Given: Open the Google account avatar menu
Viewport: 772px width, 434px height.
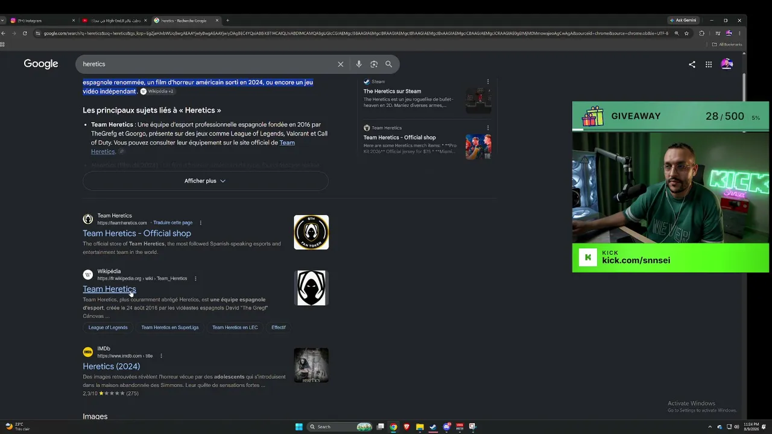Looking at the screenshot, I should (727, 64).
